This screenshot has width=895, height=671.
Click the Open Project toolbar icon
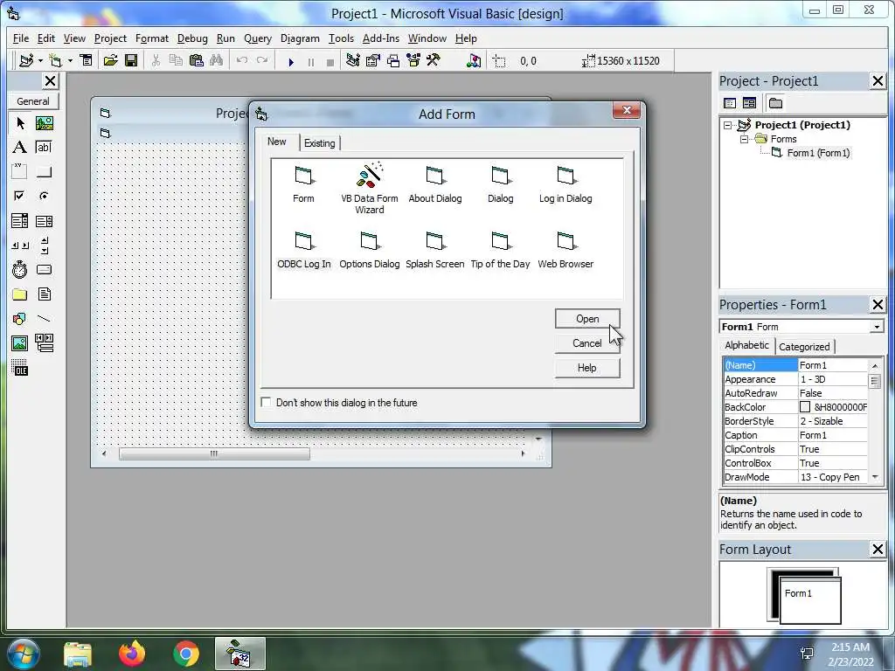tap(111, 60)
